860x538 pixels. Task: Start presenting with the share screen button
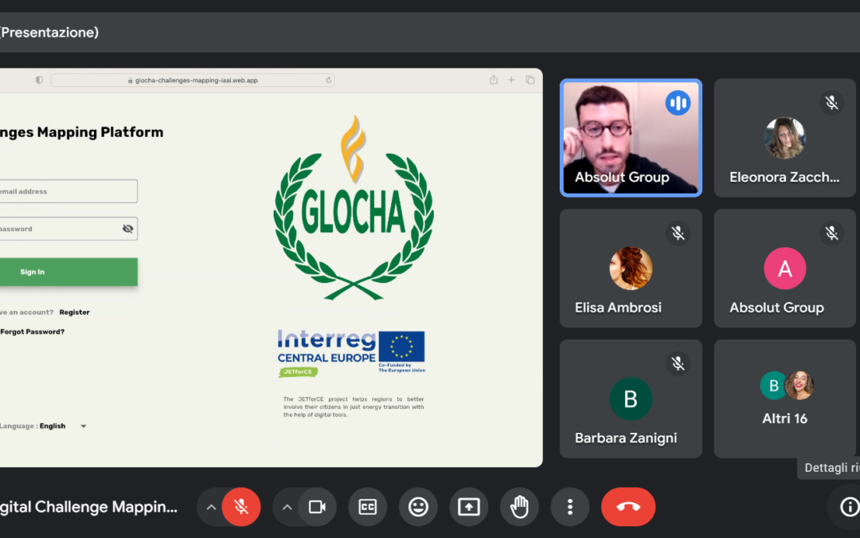click(469, 507)
